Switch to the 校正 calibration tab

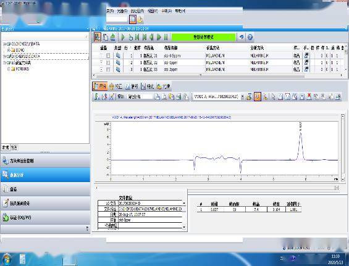(x=116, y=86)
